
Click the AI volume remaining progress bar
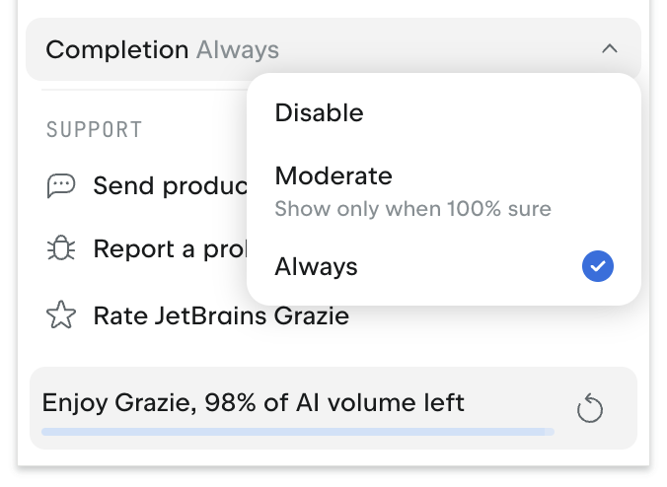pyautogui.click(x=296, y=431)
